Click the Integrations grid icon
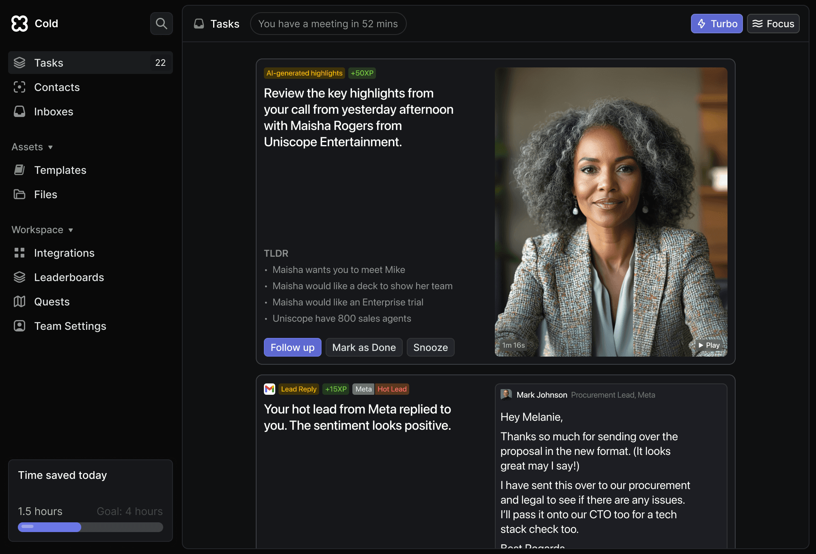The height and width of the screenshot is (554, 816). tap(19, 253)
